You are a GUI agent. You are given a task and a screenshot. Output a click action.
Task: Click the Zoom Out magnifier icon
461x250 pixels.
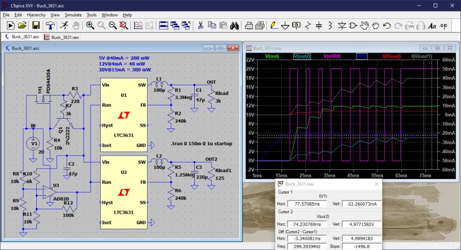(112, 25)
